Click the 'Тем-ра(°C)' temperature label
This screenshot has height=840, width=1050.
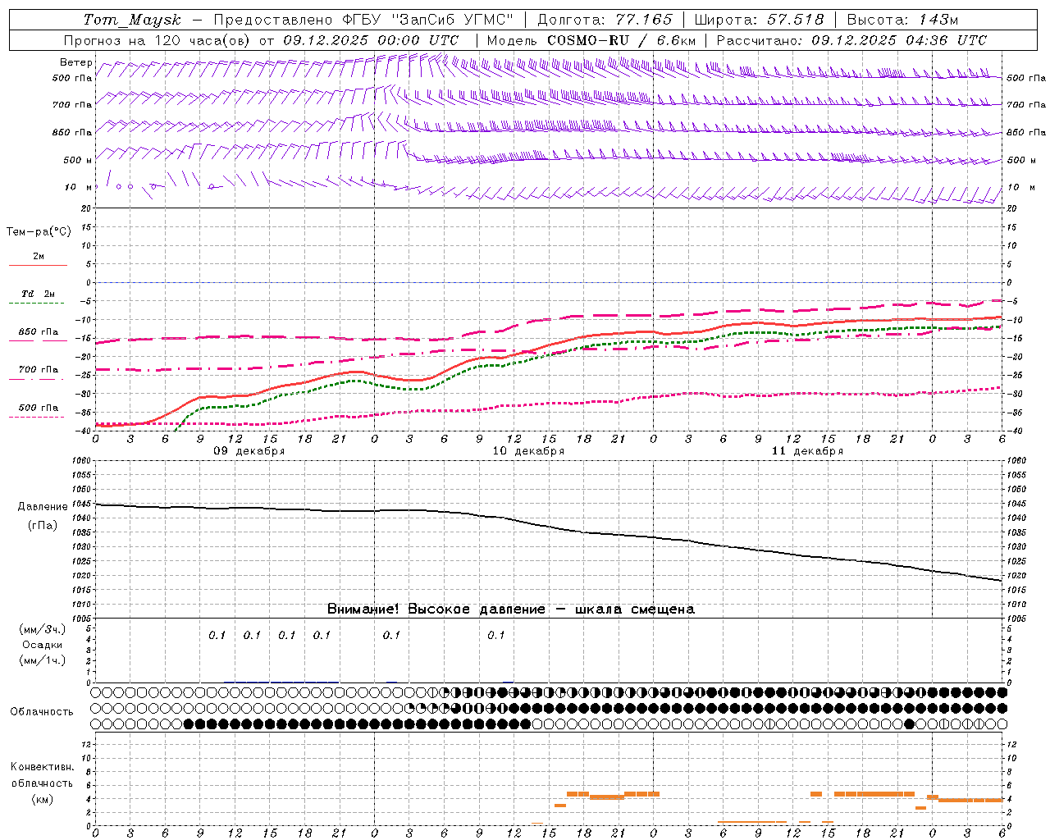tap(39, 231)
